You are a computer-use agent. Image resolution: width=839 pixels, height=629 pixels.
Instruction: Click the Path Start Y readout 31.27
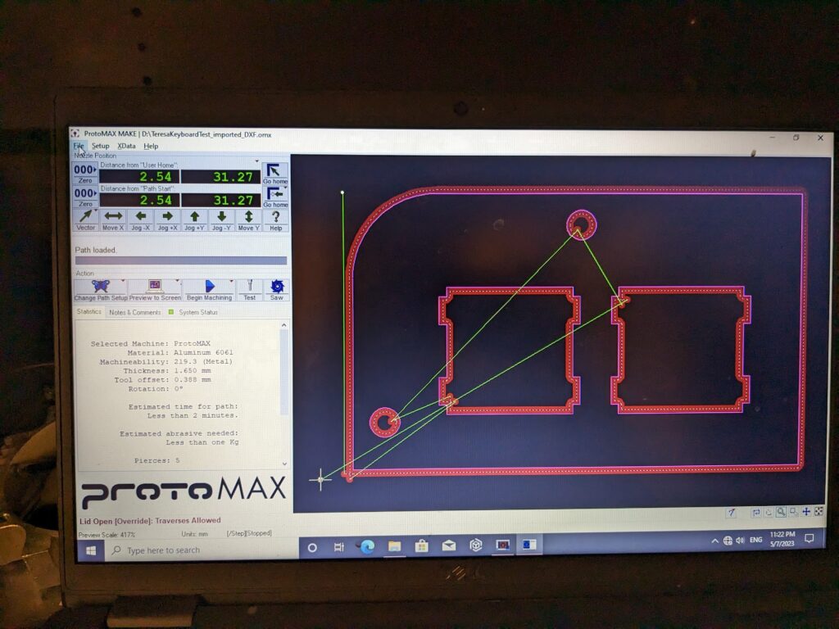pos(220,200)
